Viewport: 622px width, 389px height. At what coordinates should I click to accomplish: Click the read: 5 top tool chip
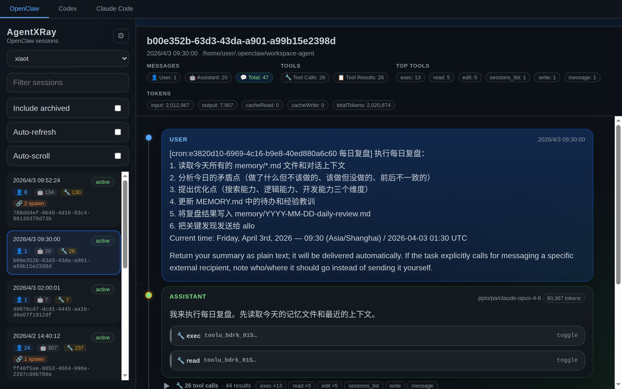442,77
